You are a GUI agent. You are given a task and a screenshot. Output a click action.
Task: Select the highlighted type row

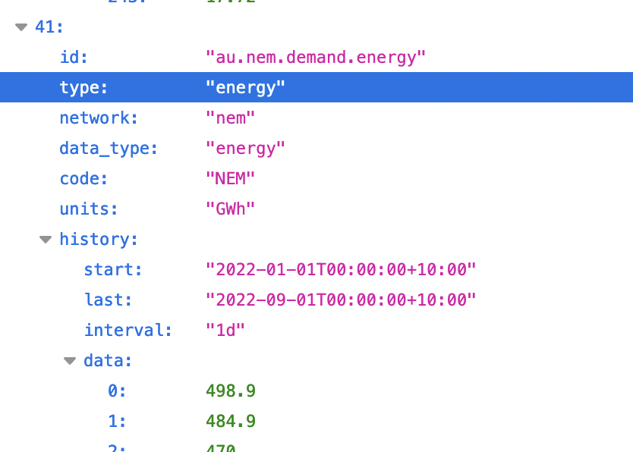[83, 87]
